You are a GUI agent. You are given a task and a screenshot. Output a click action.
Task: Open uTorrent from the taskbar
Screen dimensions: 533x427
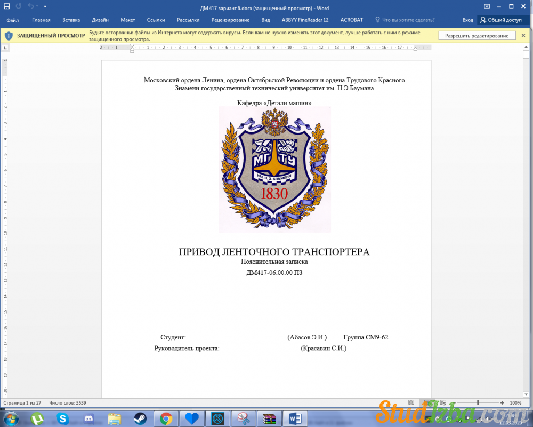pos(37,418)
